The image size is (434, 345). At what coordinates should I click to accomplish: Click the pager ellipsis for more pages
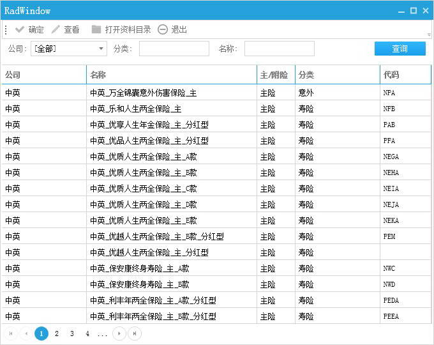pos(102,335)
